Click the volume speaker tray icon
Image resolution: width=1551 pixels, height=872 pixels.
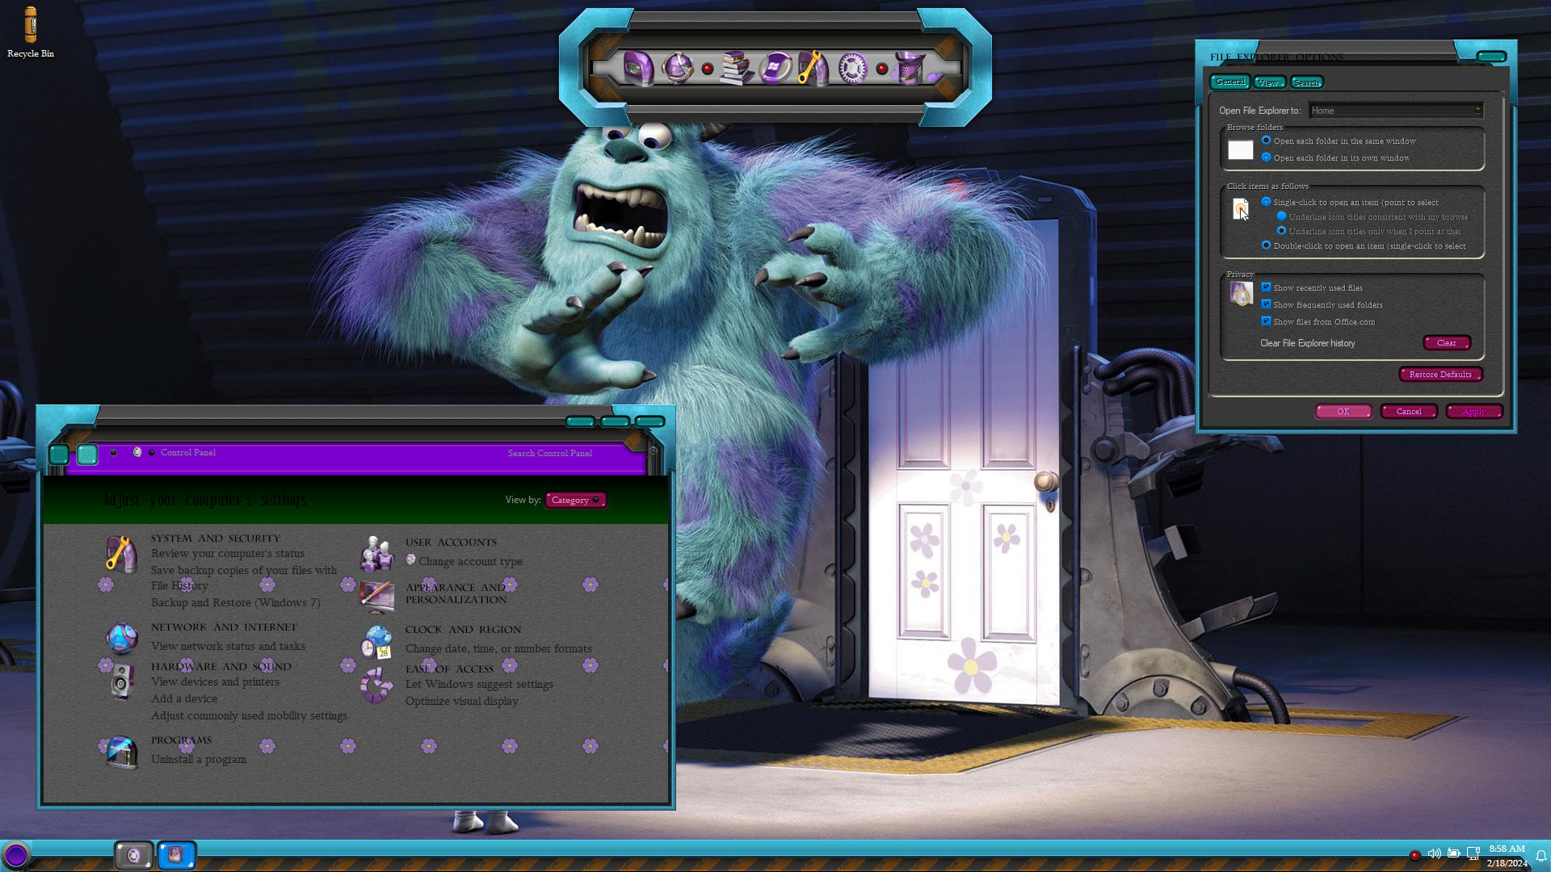tap(1434, 853)
